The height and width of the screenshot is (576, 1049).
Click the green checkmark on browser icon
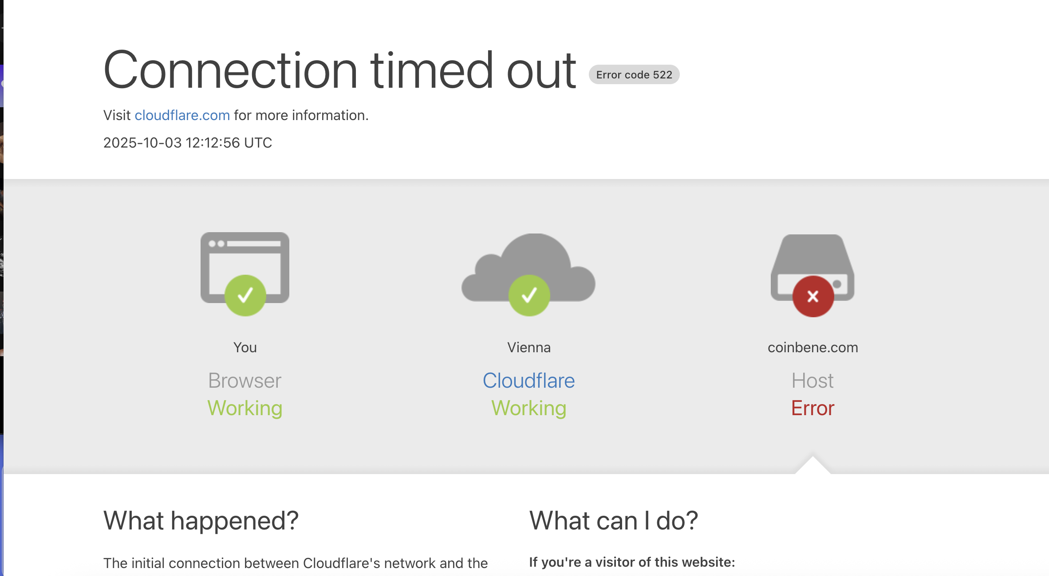point(245,296)
